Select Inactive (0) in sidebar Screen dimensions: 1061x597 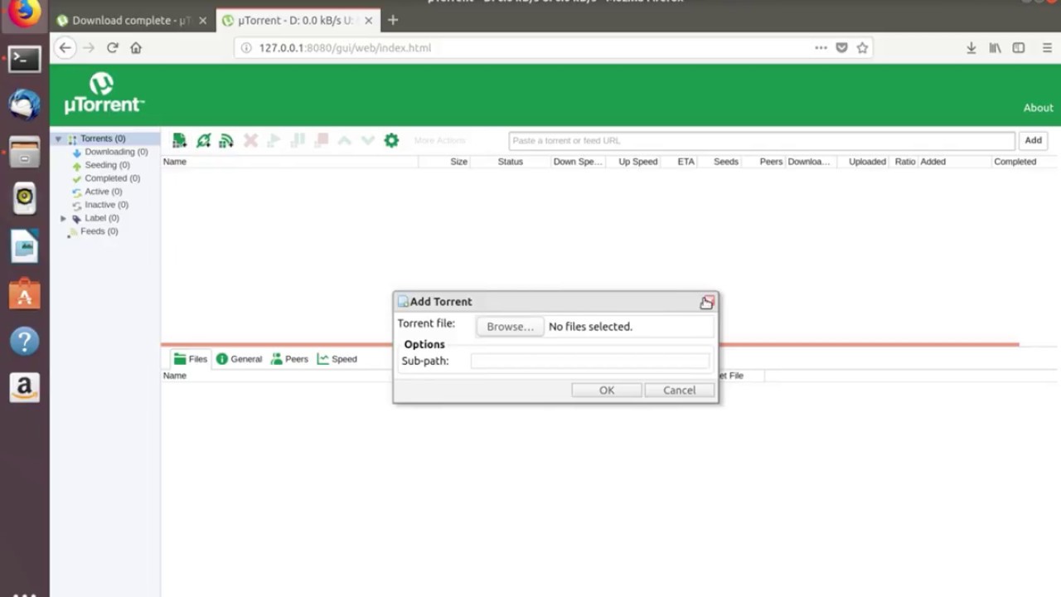pyautogui.click(x=106, y=205)
